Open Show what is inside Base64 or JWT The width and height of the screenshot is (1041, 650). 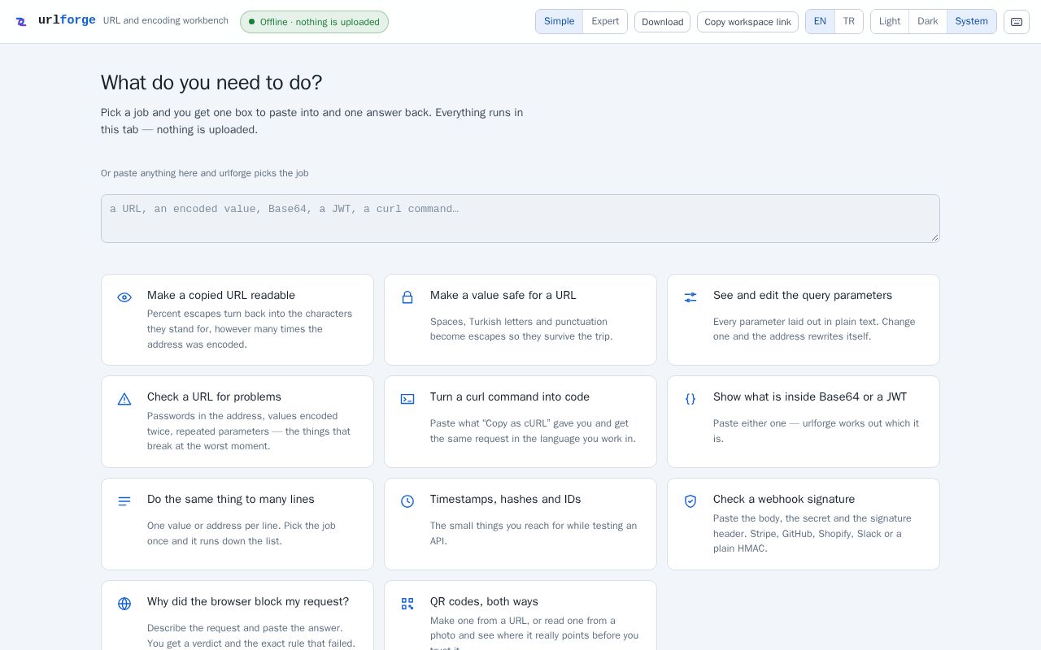(804, 422)
